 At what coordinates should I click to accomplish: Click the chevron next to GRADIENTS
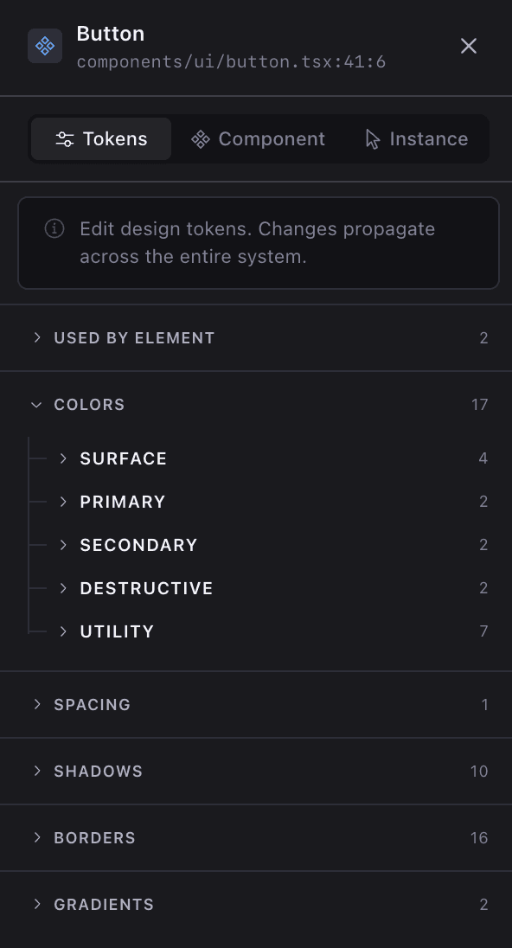tap(35, 904)
